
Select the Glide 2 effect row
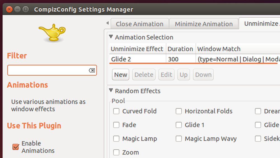point(195,59)
